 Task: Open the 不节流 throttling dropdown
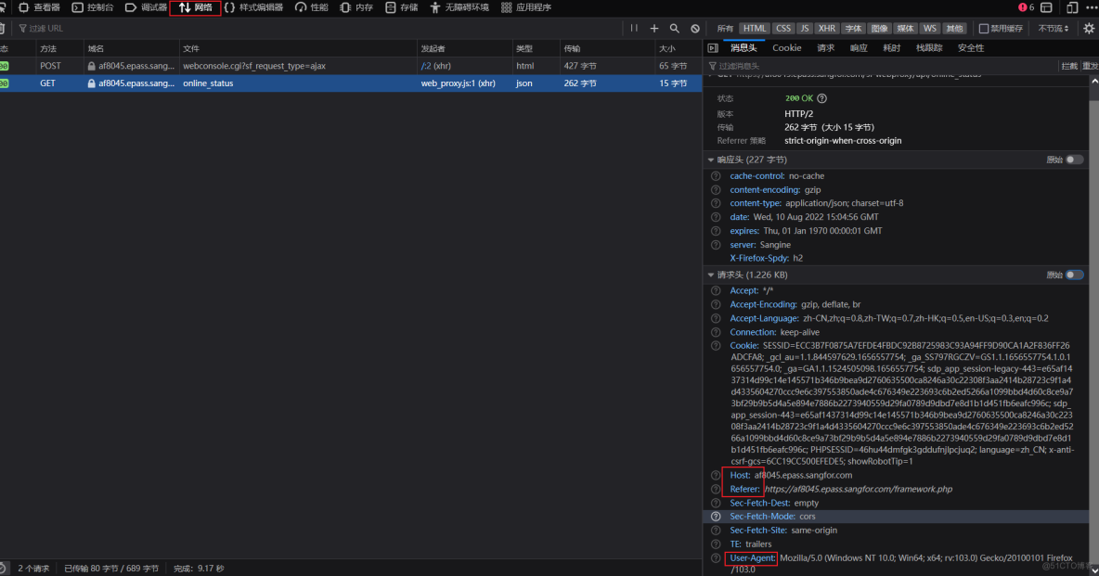[1054, 29]
